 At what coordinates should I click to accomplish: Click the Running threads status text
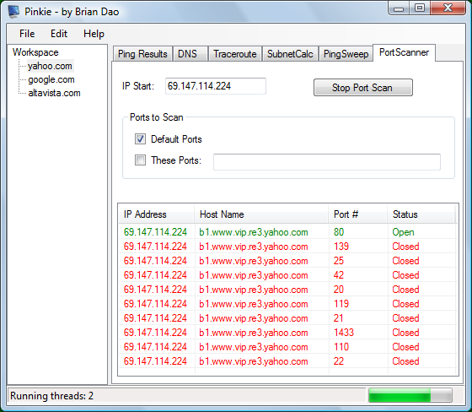(x=51, y=396)
